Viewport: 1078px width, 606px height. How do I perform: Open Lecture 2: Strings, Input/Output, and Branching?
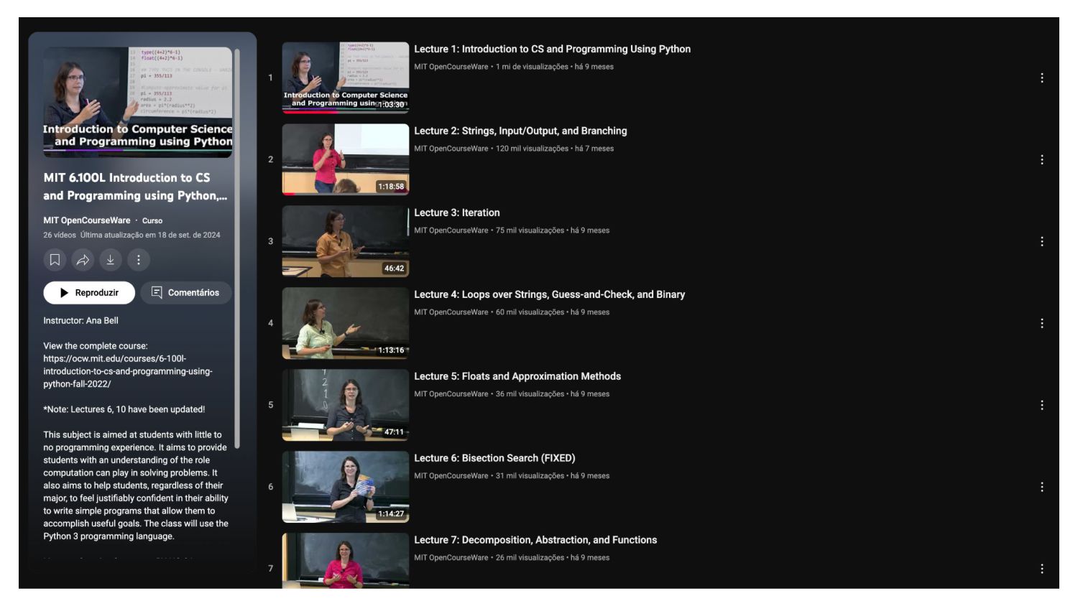point(520,131)
